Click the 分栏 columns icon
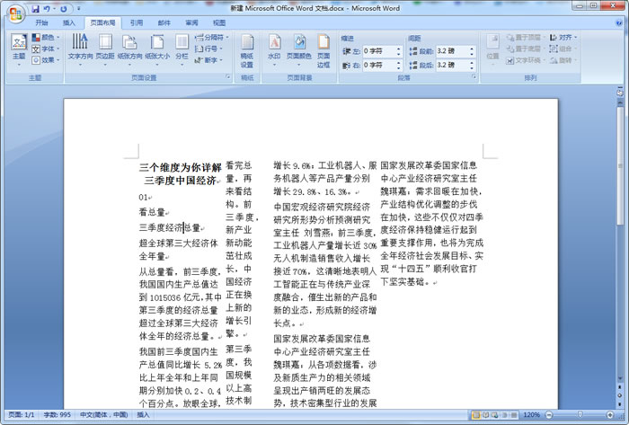The height and width of the screenshot is (425, 629). (x=182, y=47)
